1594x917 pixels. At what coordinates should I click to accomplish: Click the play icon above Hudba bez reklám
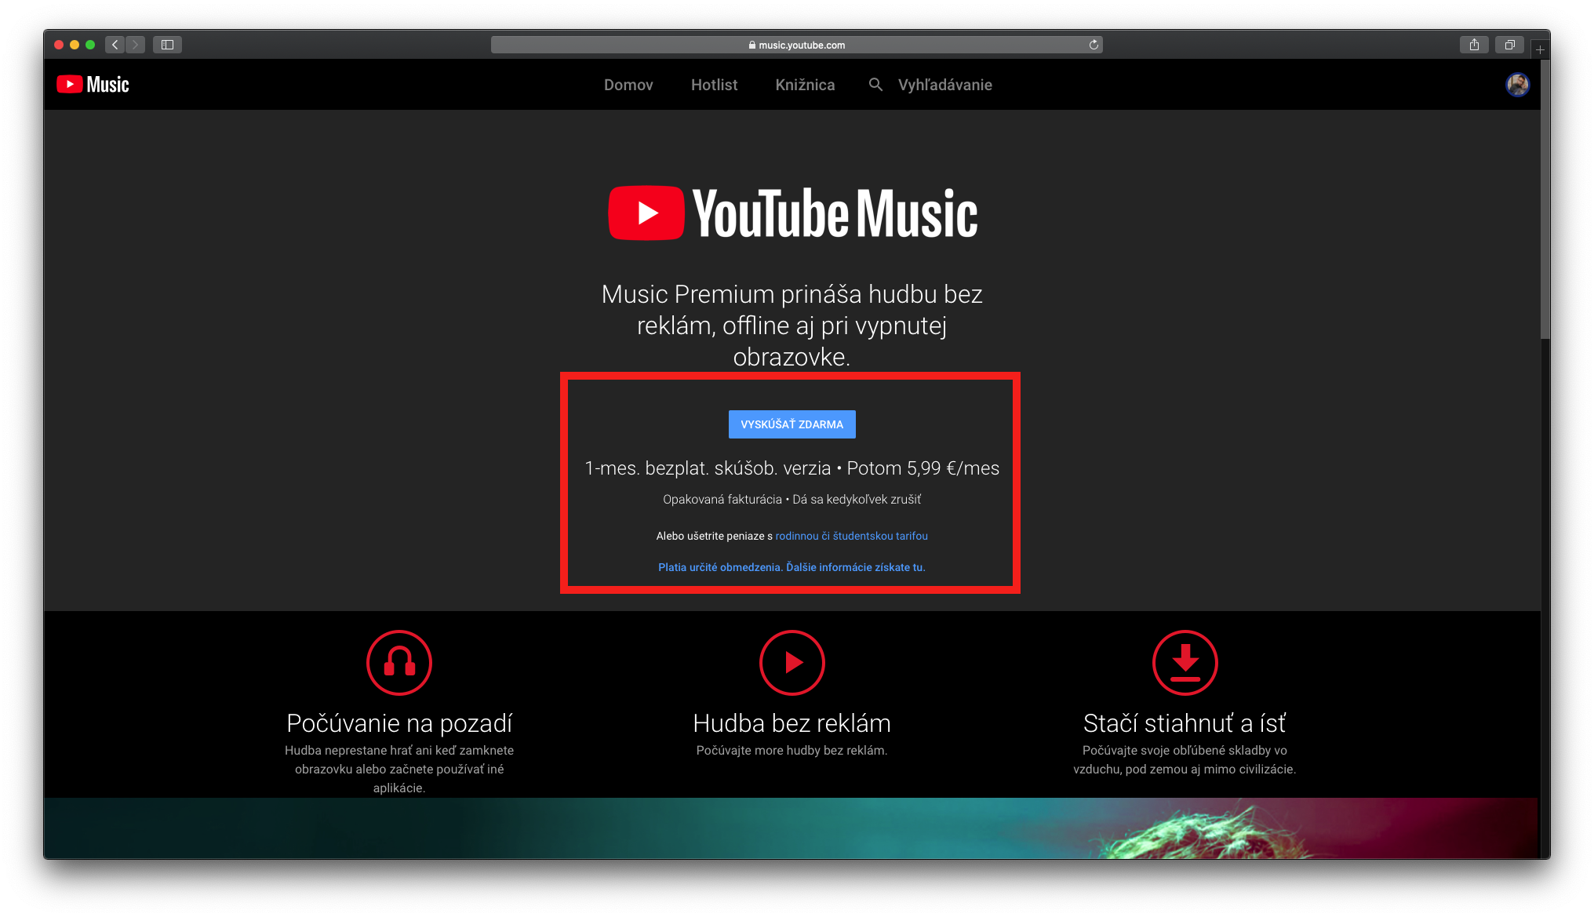pos(792,663)
